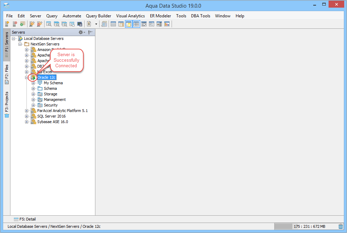
Task: Click the pivot-style window toolbar icon
Action: [144, 24]
